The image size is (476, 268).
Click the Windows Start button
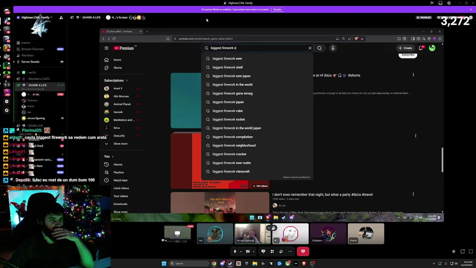tap(164, 264)
